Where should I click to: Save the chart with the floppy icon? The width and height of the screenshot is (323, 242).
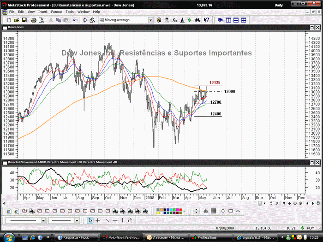coord(24,20)
